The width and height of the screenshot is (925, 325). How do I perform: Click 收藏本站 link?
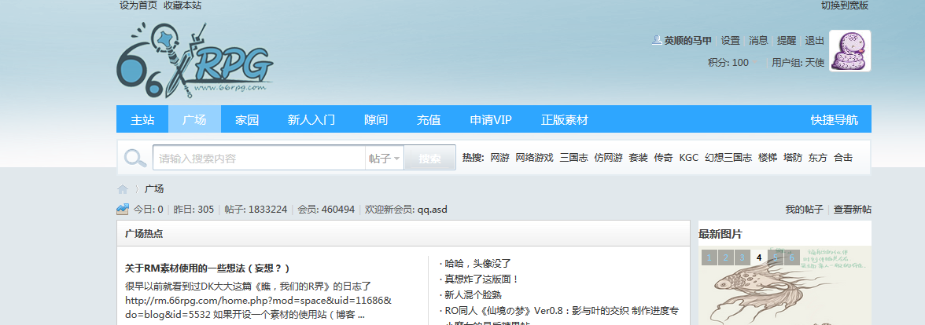182,5
